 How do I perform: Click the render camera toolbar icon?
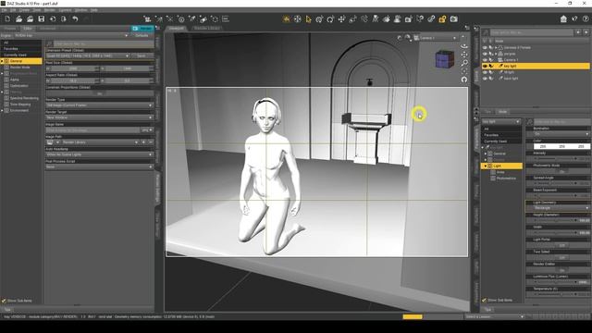(453, 18)
